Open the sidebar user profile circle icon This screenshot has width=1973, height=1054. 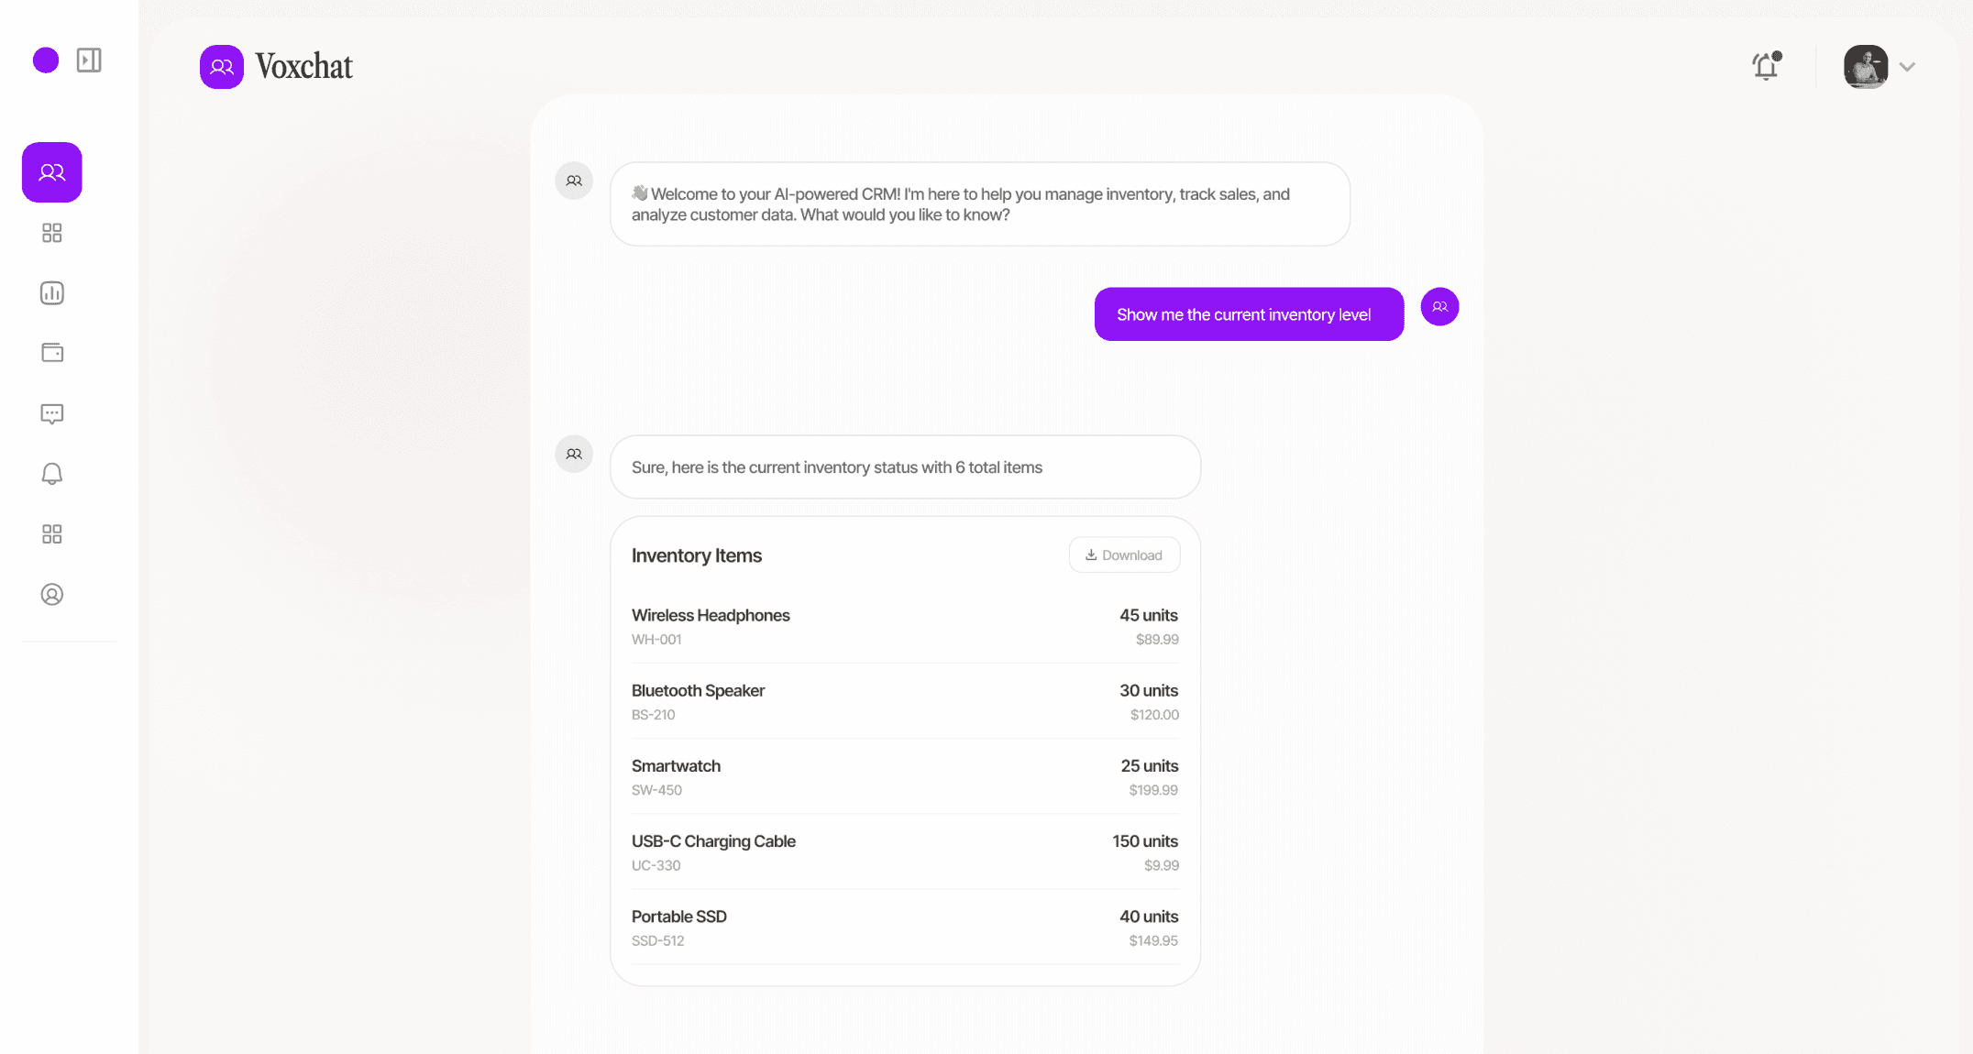click(x=52, y=595)
